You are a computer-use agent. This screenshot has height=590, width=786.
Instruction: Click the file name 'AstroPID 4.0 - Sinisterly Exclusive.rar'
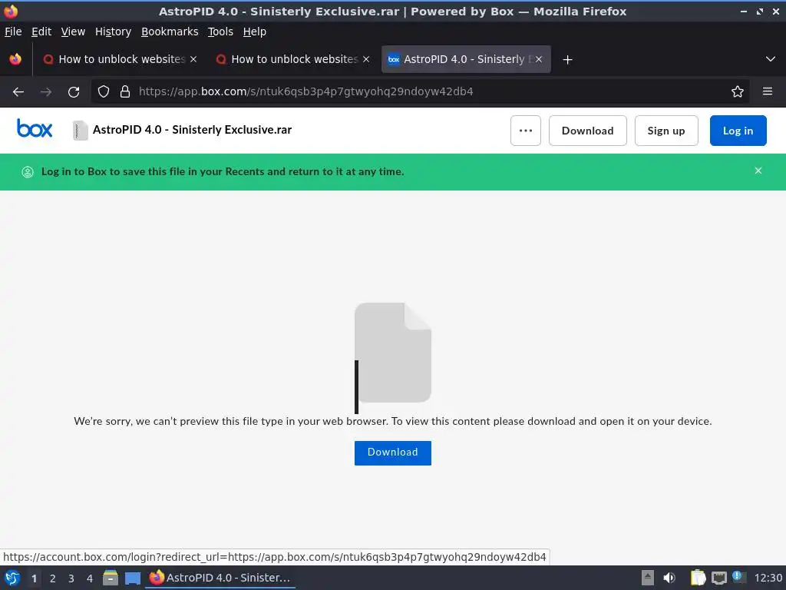192,130
